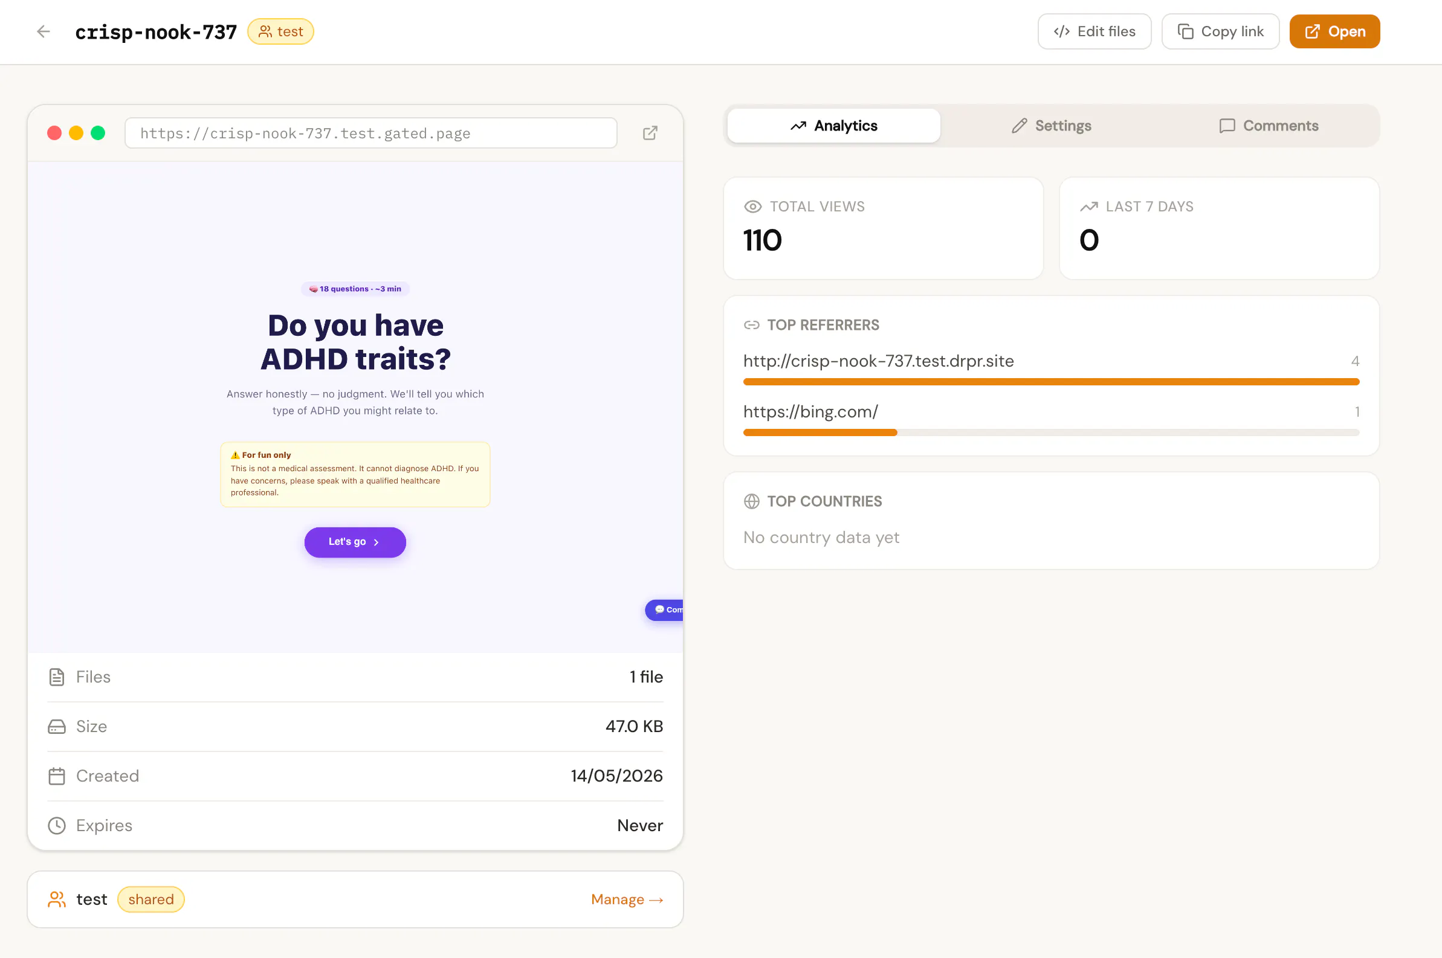Click the https://bing.com/ referrer
Viewport: 1442px width, 958px height.
810,412
